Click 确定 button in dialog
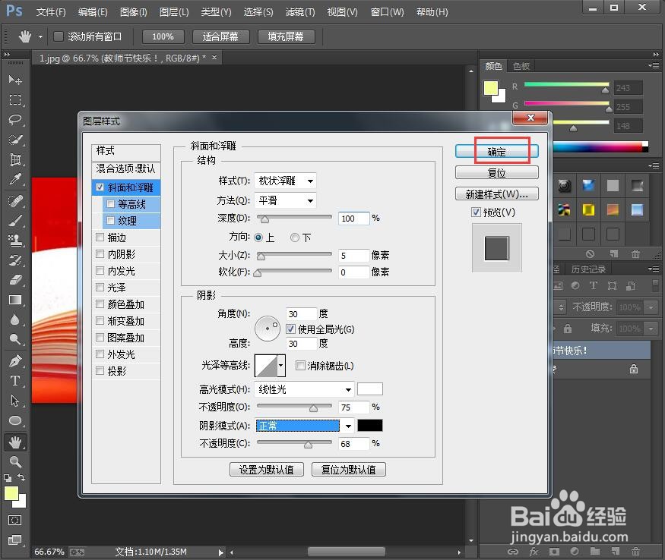 coord(496,152)
